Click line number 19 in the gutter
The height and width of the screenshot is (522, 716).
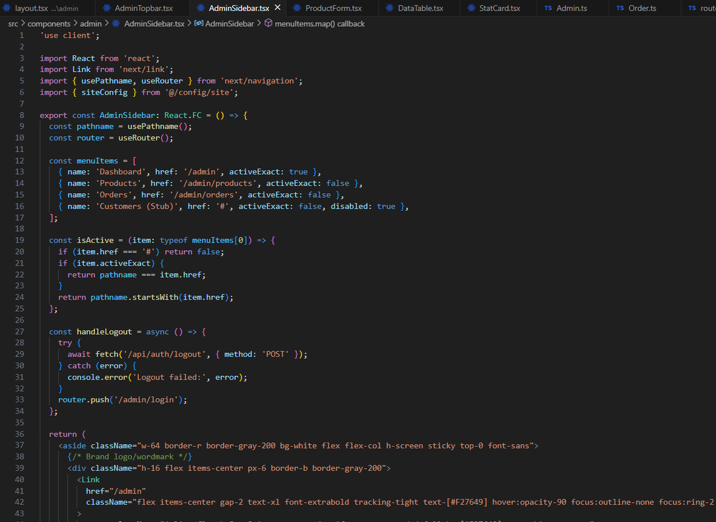click(20, 240)
